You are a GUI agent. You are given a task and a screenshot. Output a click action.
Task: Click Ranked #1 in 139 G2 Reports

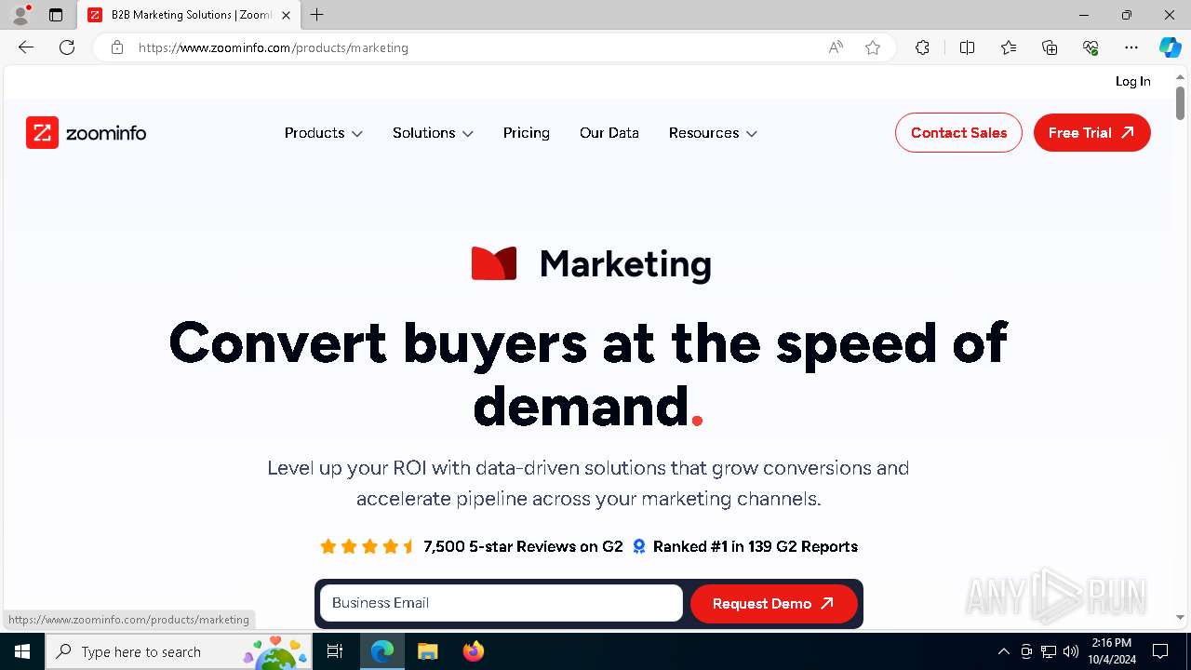(756, 546)
